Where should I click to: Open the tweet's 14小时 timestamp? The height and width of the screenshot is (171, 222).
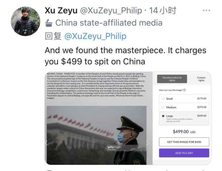tap(163, 10)
